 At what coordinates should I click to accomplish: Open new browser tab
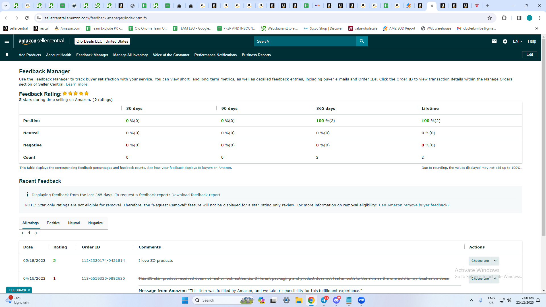tap(488, 6)
